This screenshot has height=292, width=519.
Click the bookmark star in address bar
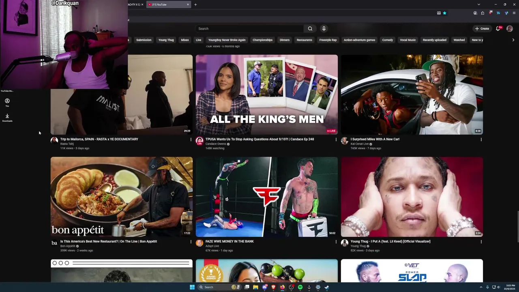pos(444,13)
